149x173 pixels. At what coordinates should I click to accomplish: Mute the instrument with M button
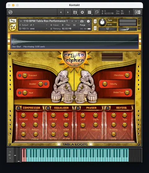click(95, 28)
